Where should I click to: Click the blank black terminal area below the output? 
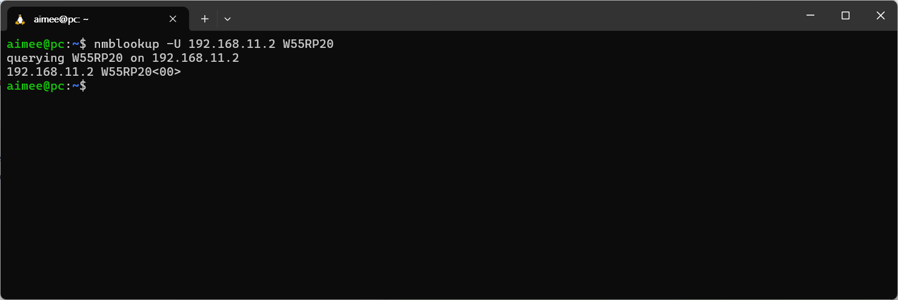click(448, 194)
